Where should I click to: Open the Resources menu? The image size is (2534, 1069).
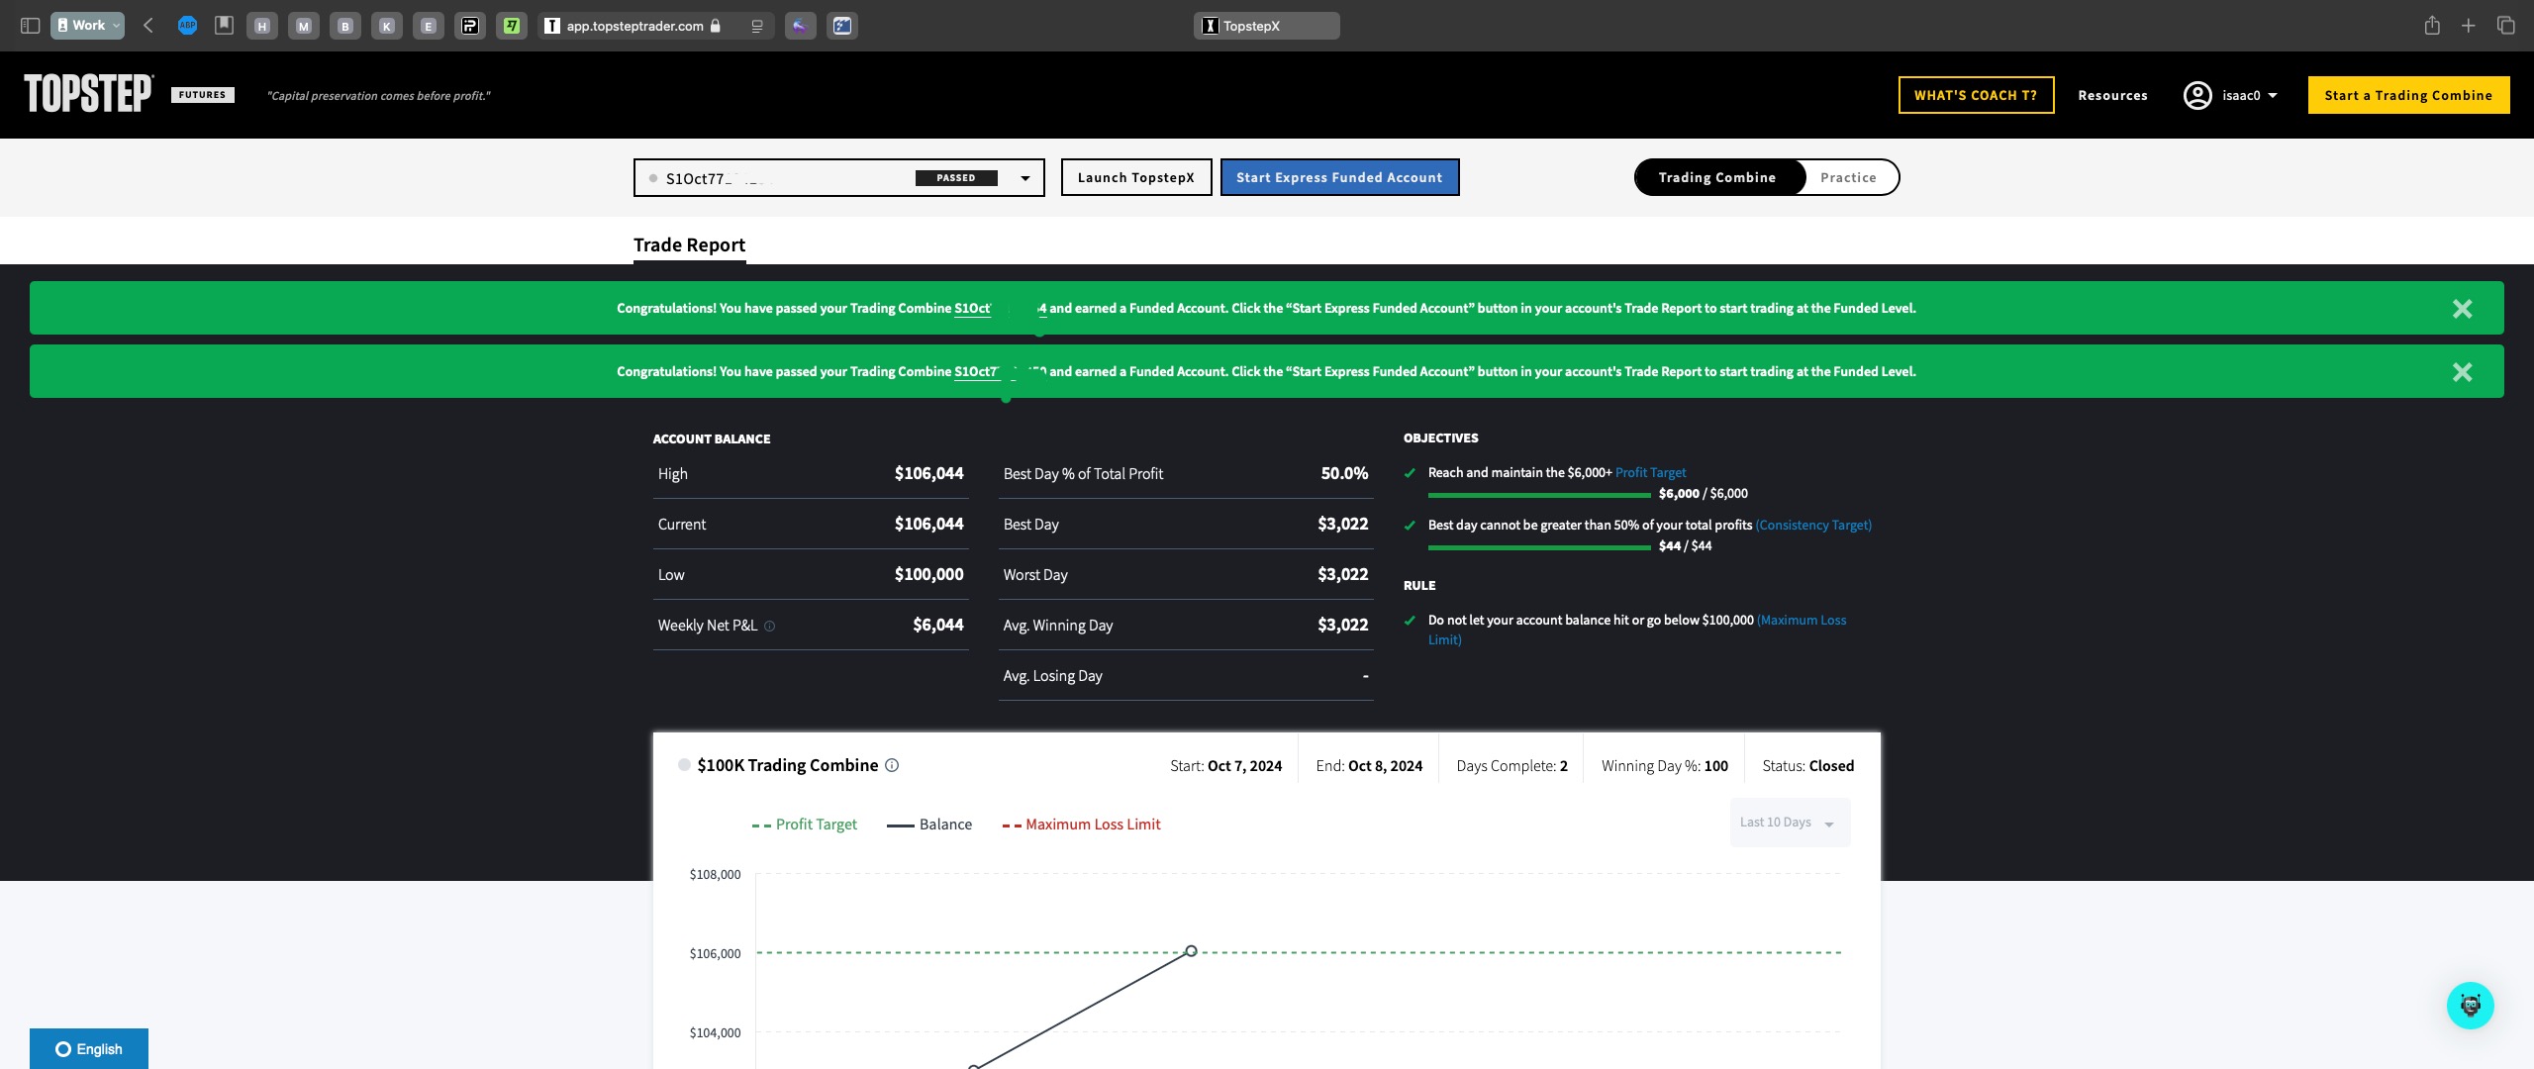(x=2112, y=95)
